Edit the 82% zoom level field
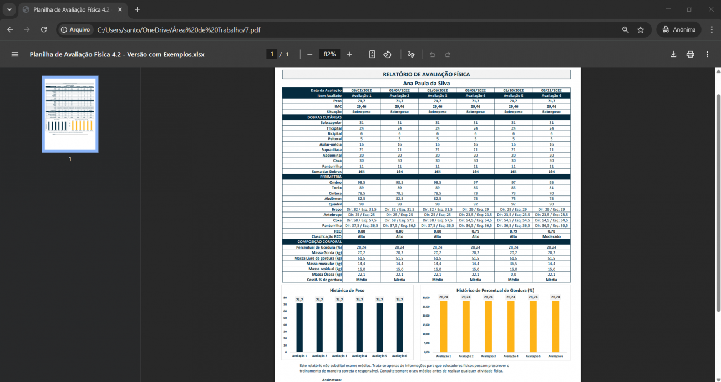The image size is (721, 382). tap(329, 54)
